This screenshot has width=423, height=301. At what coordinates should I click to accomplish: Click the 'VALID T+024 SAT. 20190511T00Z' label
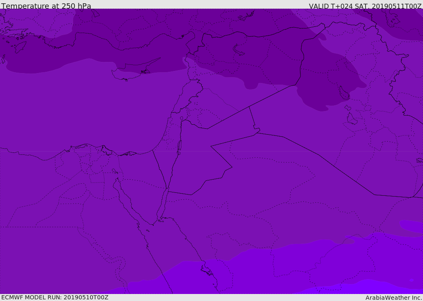365,6
